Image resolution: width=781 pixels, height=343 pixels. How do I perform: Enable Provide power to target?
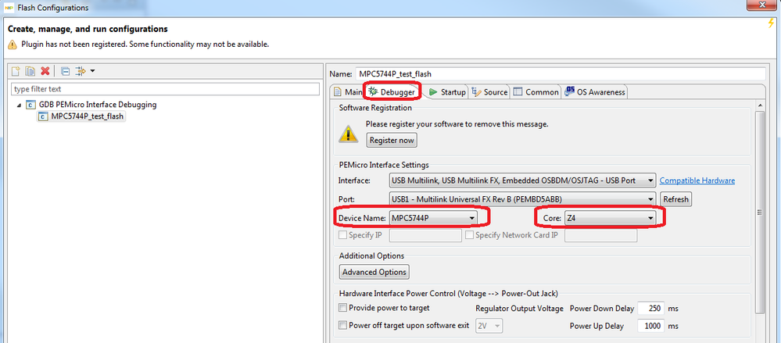coord(342,308)
